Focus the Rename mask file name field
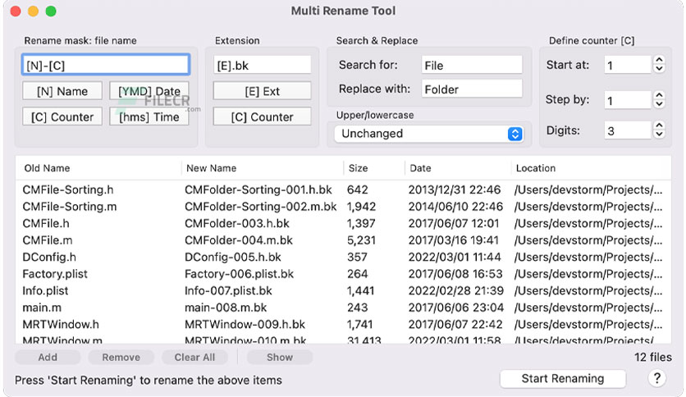Image resolution: width=686 pixels, height=397 pixels. coord(105,66)
